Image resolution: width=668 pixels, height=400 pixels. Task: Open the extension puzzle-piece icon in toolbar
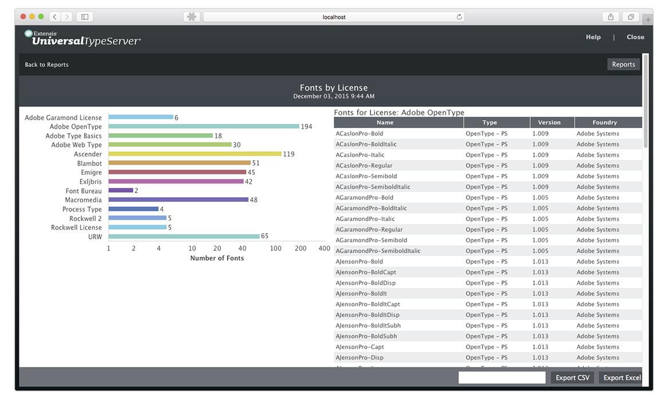(192, 17)
